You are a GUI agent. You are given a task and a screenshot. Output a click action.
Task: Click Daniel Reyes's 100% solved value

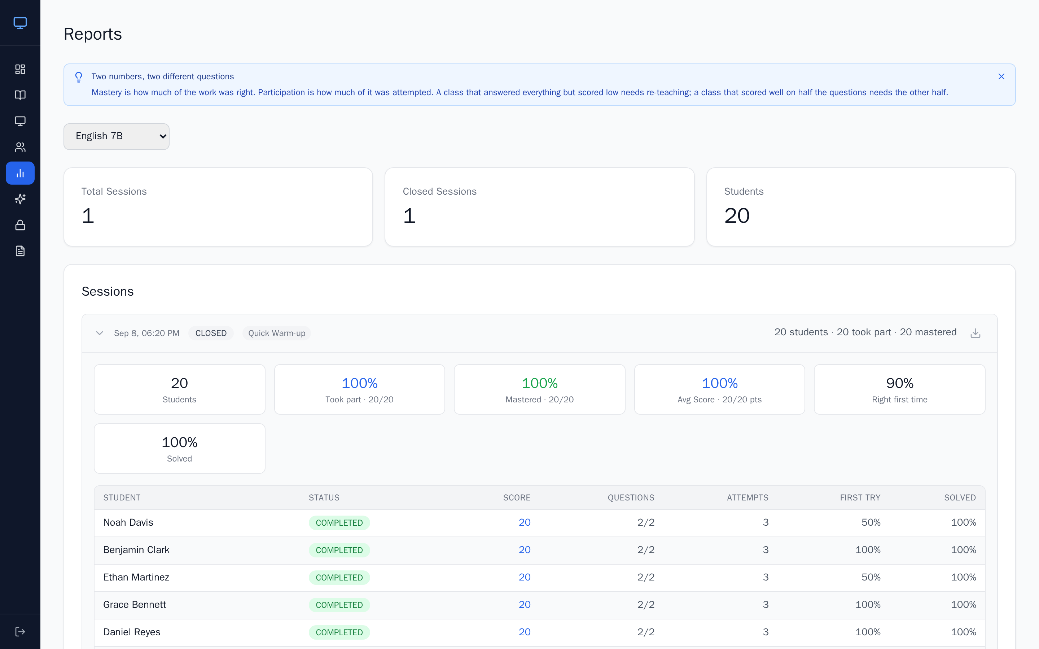coord(964,632)
